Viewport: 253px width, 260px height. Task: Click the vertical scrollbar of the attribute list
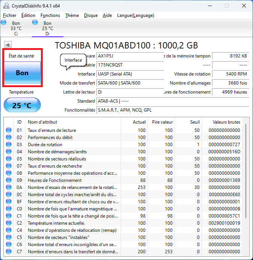pos(246,171)
